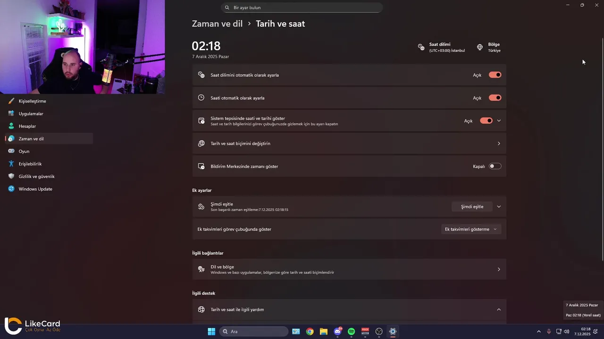
Task: Open the Bölge Türkiye setting
Action: [x=489, y=47]
